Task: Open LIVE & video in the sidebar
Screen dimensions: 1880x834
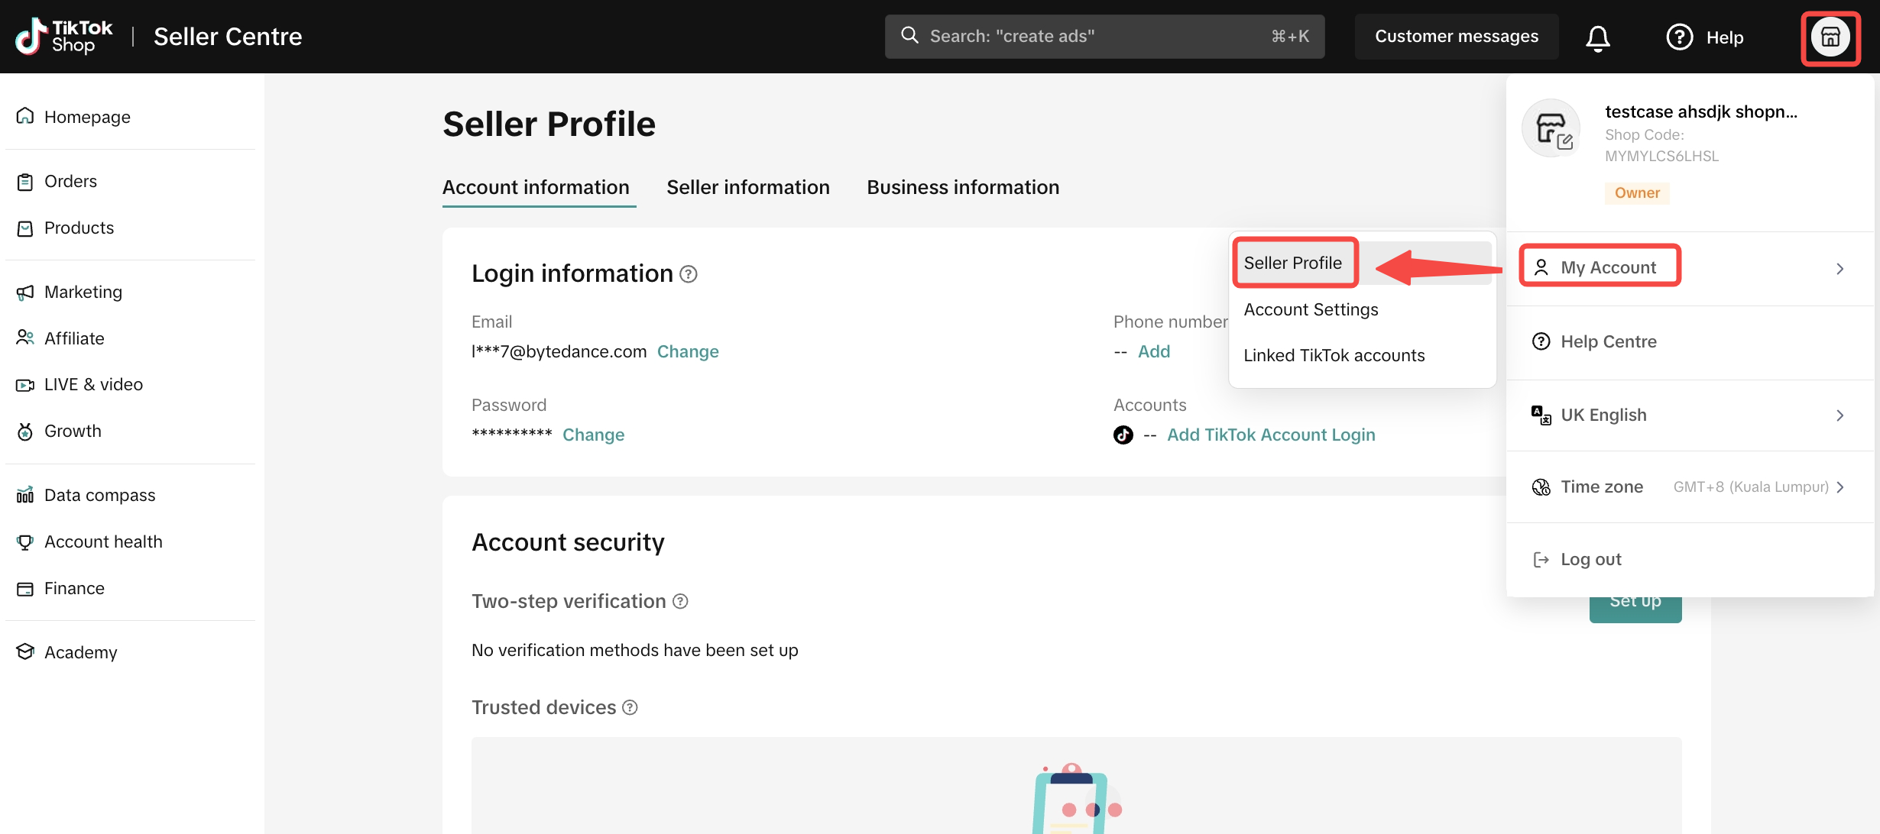Action: coord(93,385)
